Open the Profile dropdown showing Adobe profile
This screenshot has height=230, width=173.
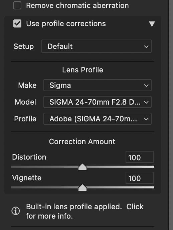coord(98,119)
